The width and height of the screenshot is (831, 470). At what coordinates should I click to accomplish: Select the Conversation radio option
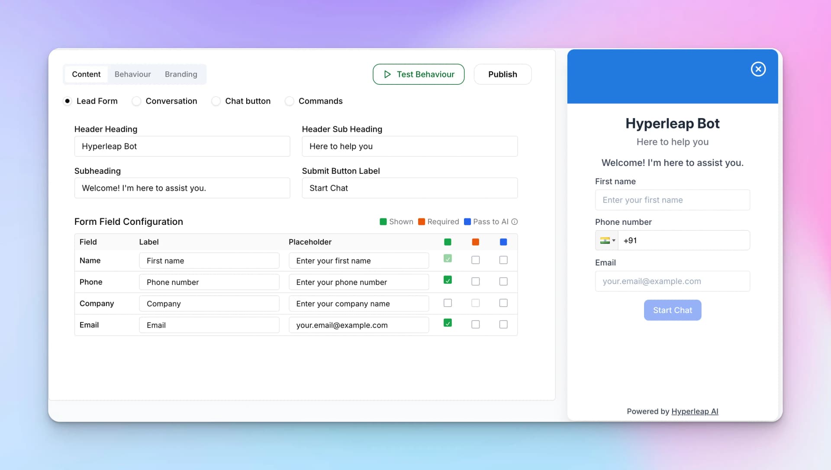coord(136,101)
